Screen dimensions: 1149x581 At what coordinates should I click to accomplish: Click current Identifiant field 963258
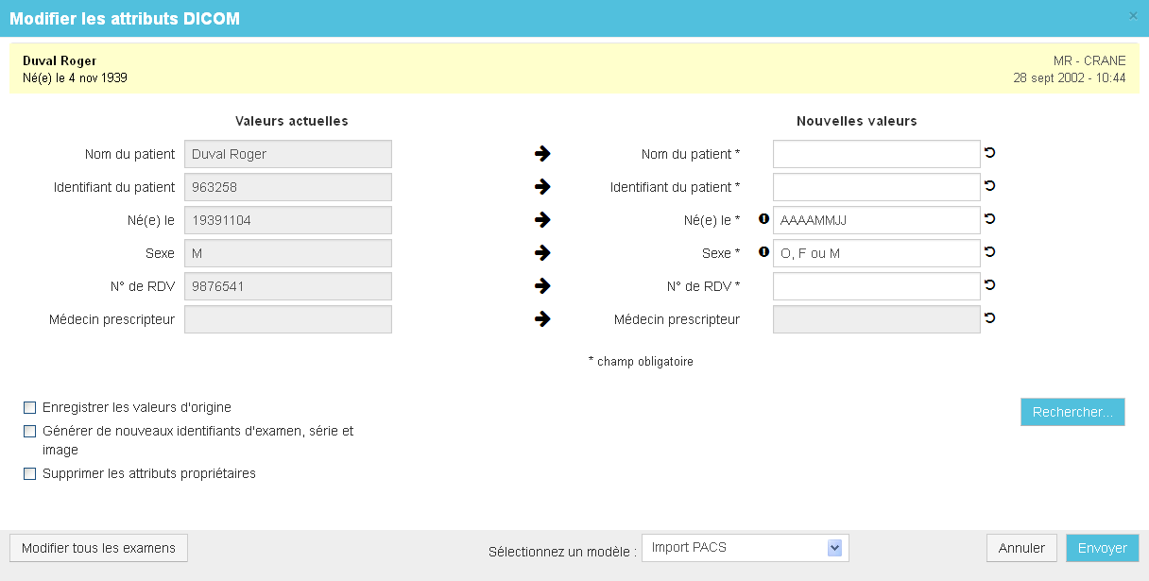point(288,187)
